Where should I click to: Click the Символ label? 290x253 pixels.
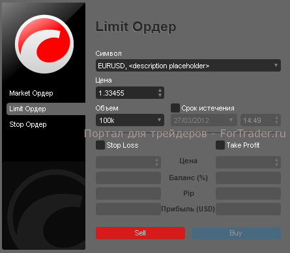(108, 53)
